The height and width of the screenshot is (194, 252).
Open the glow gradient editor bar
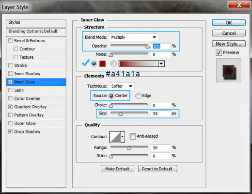tap(139, 64)
